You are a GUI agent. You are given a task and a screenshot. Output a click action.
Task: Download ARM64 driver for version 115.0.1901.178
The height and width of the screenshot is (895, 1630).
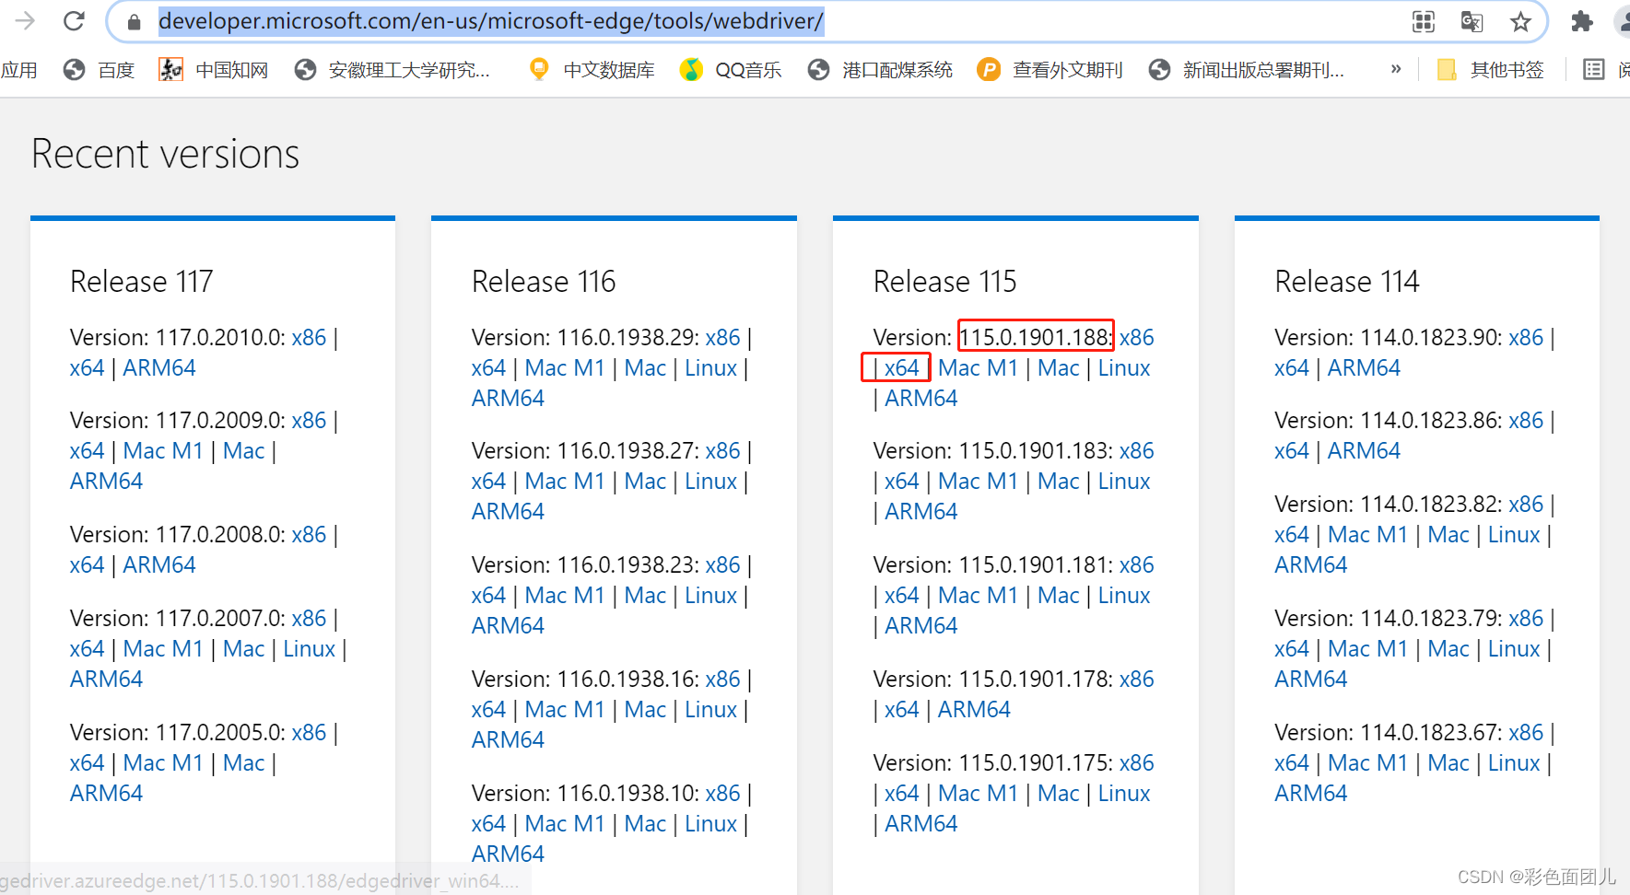coord(974,710)
